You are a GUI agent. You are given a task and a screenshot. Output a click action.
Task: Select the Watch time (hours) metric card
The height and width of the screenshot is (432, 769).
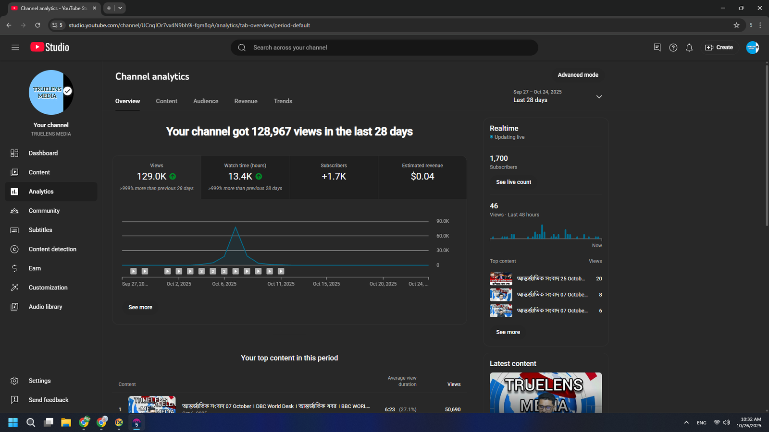pyautogui.click(x=245, y=177)
